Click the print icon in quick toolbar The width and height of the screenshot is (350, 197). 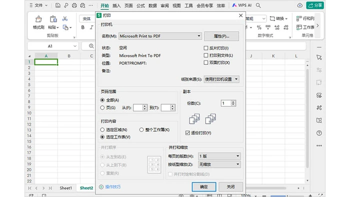click(74, 5)
